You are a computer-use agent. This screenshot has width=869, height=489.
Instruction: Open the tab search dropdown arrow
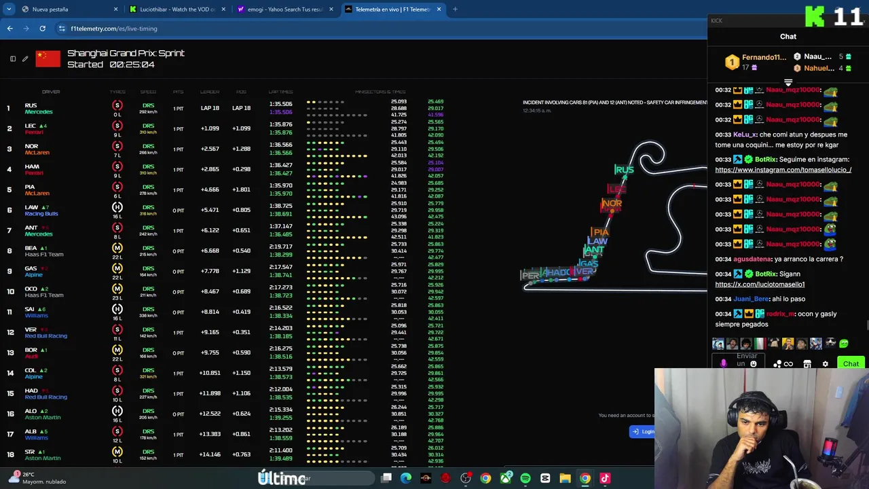click(x=9, y=10)
